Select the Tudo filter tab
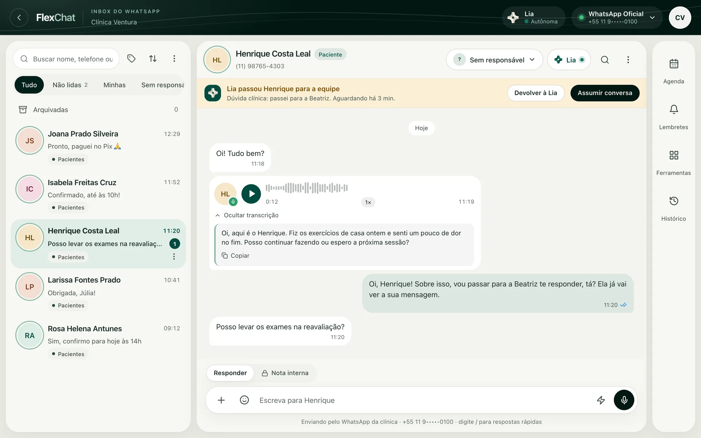The image size is (701, 438). pos(29,85)
